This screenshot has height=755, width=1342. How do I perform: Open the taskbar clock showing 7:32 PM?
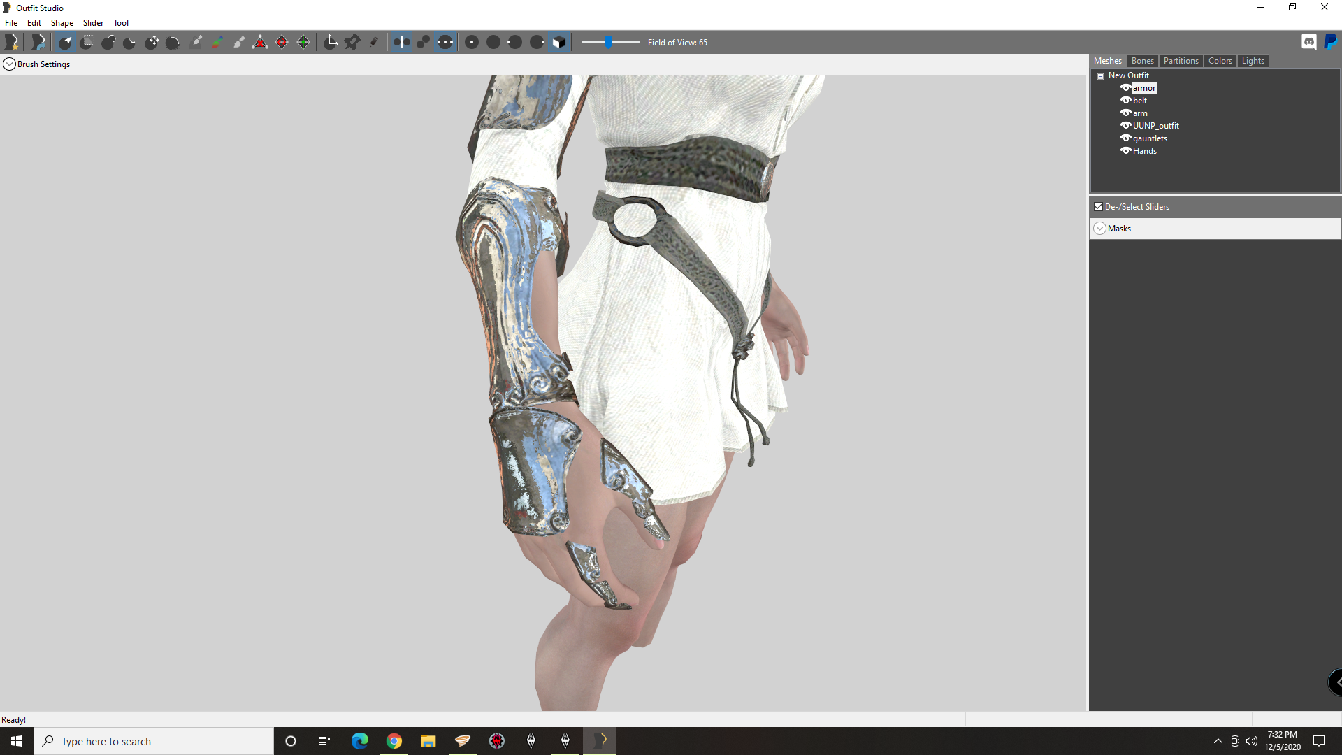[x=1283, y=741]
